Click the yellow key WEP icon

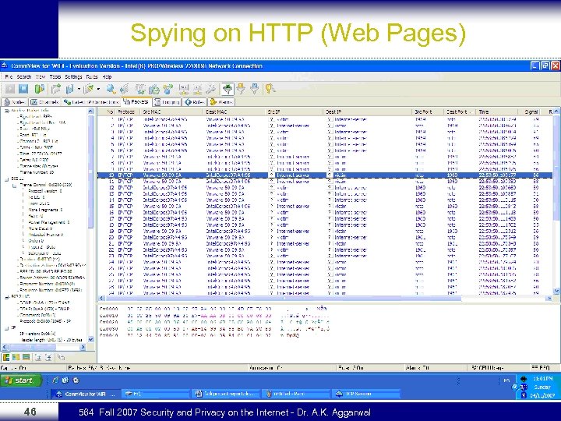pyautogui.click(x=270, y=89)
